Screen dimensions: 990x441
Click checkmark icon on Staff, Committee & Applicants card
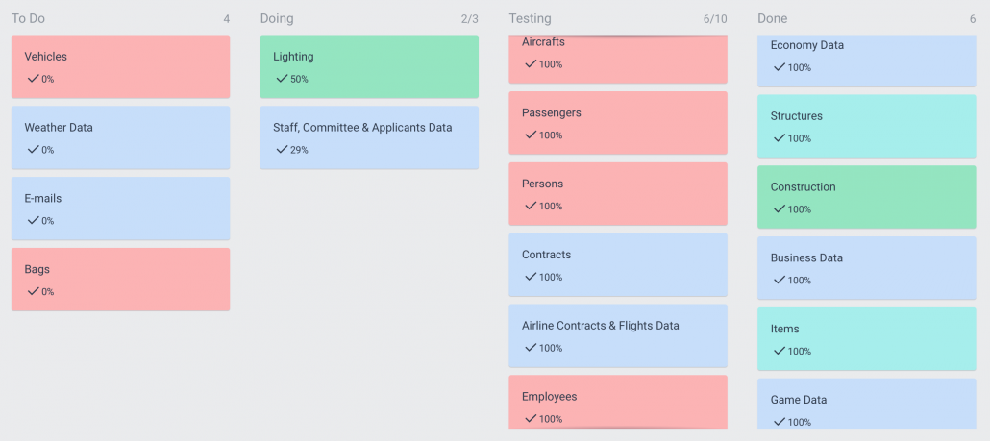pos(282,150)
